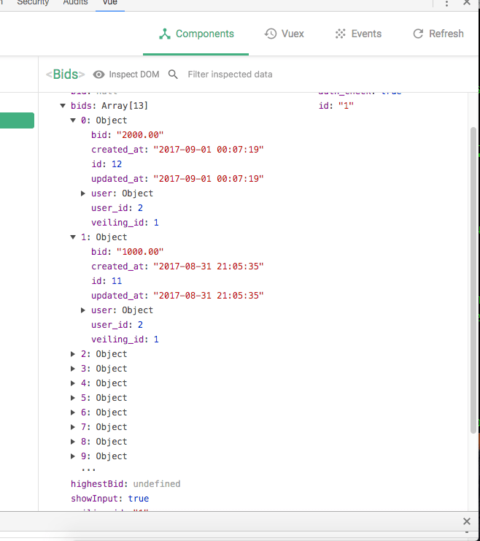Click the Inspect DOM eye icon
This screenshot has height=541, width=480.
click(x=98, y=74)
